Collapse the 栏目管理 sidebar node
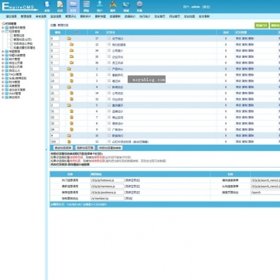Viewport: 280px width, 280px height. pyautogui.click(x=3, y=32)
